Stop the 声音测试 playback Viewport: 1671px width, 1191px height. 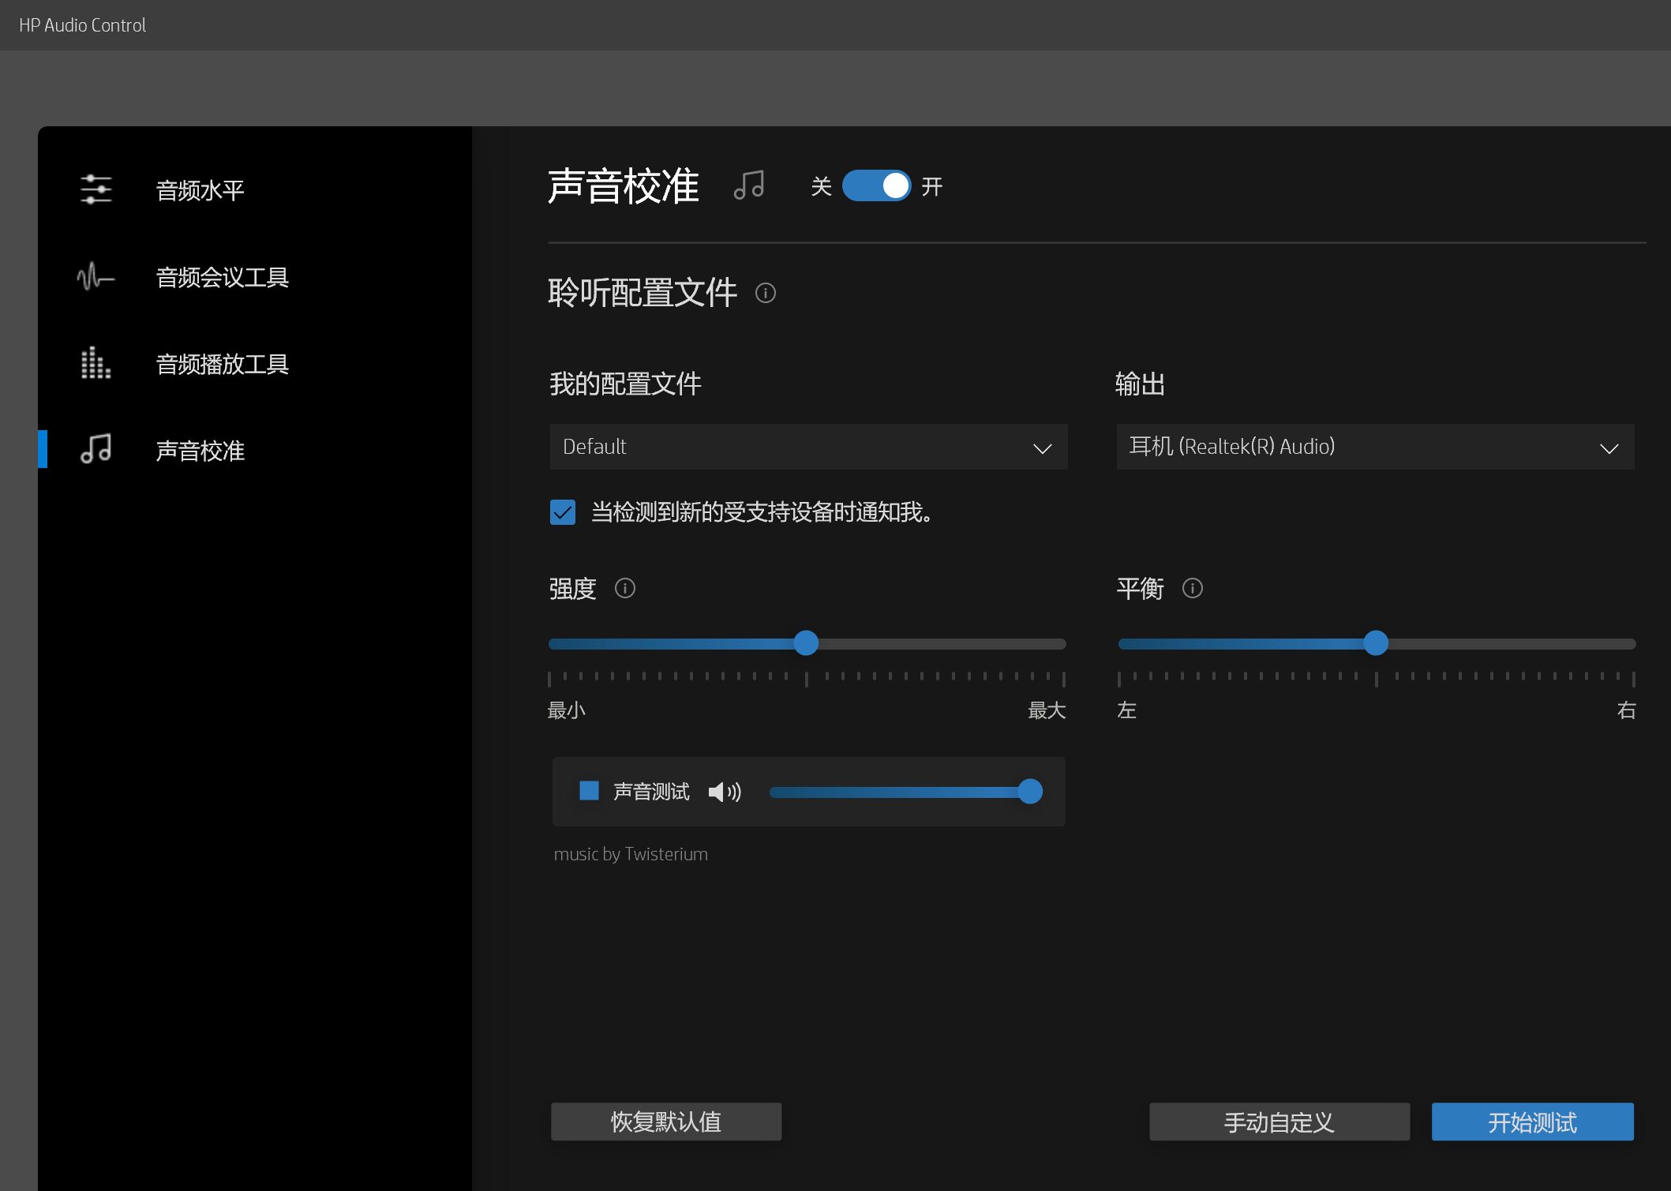(x=588, y=790)
